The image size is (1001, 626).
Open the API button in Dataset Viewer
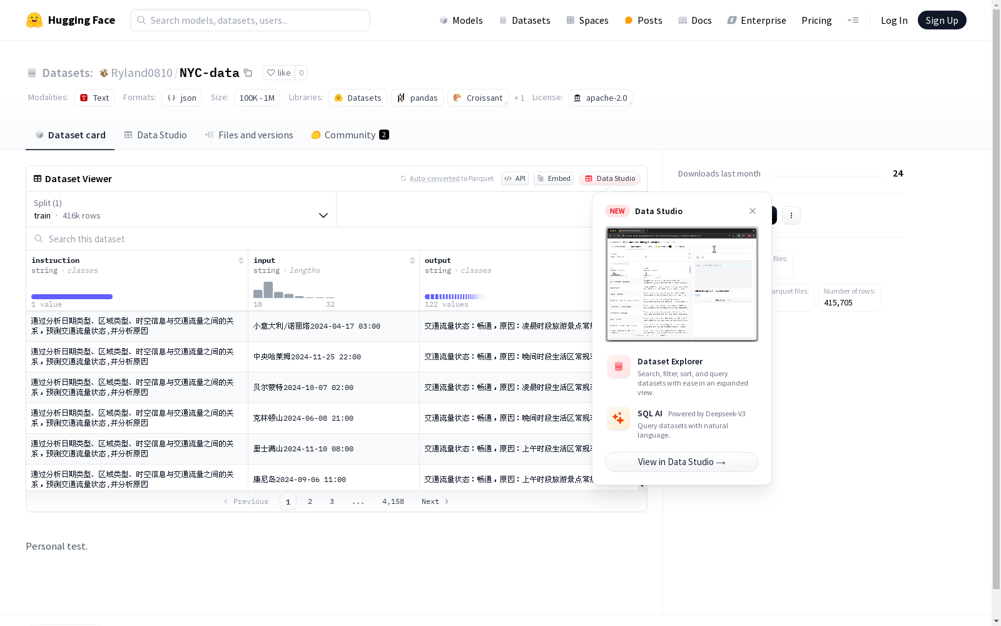tap(515, 178)
